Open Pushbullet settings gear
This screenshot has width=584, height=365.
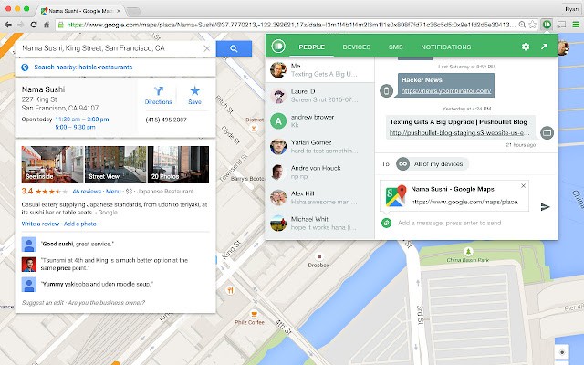[525, 46]
